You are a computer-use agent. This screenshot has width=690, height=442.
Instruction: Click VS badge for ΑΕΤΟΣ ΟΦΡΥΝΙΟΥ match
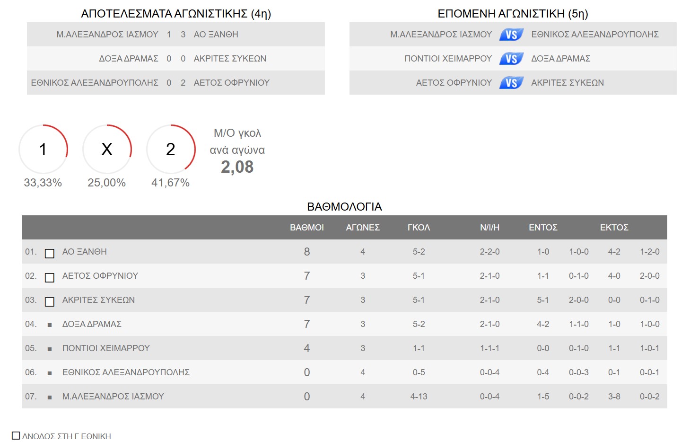(511, 83)
